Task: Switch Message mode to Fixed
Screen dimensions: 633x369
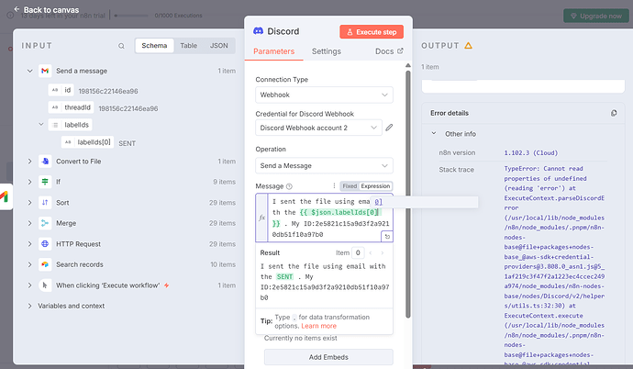Action: click(350, 186)
